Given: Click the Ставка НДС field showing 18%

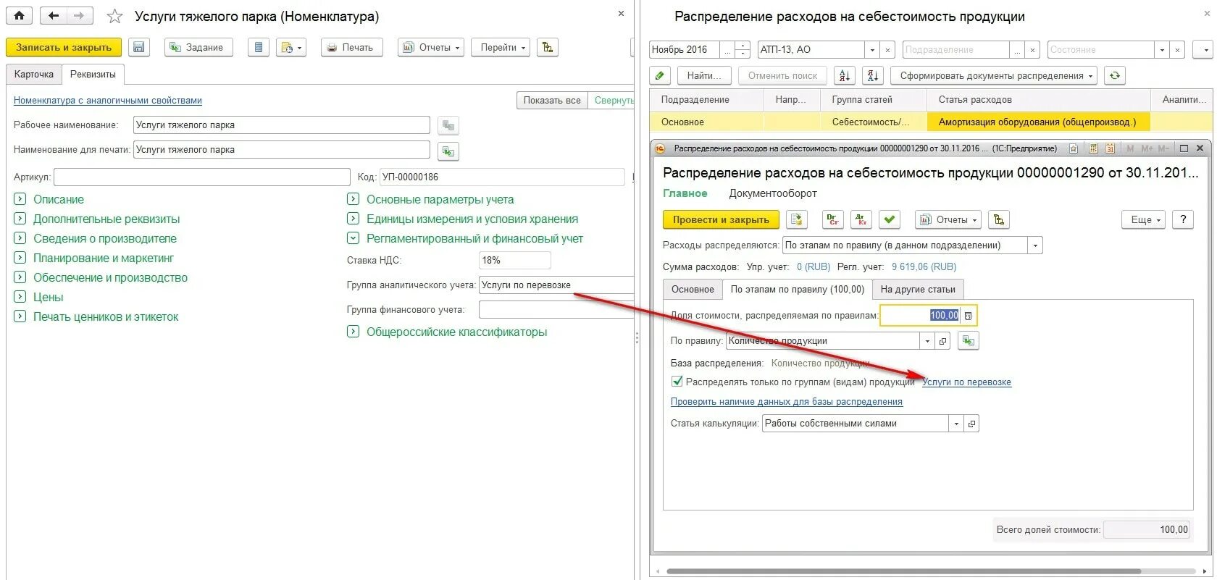Looking at the screenshot, I should point(515,260).
